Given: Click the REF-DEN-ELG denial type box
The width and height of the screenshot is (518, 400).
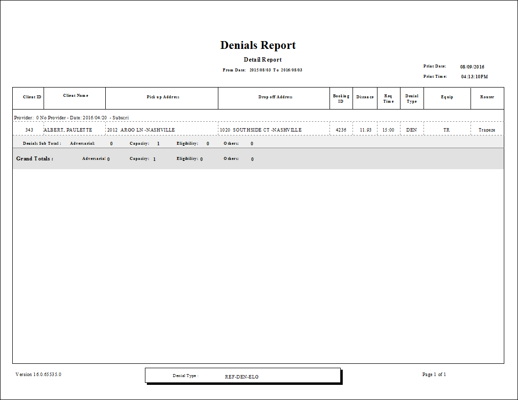Looking at the screenshot, I should [x=243, y=376].
